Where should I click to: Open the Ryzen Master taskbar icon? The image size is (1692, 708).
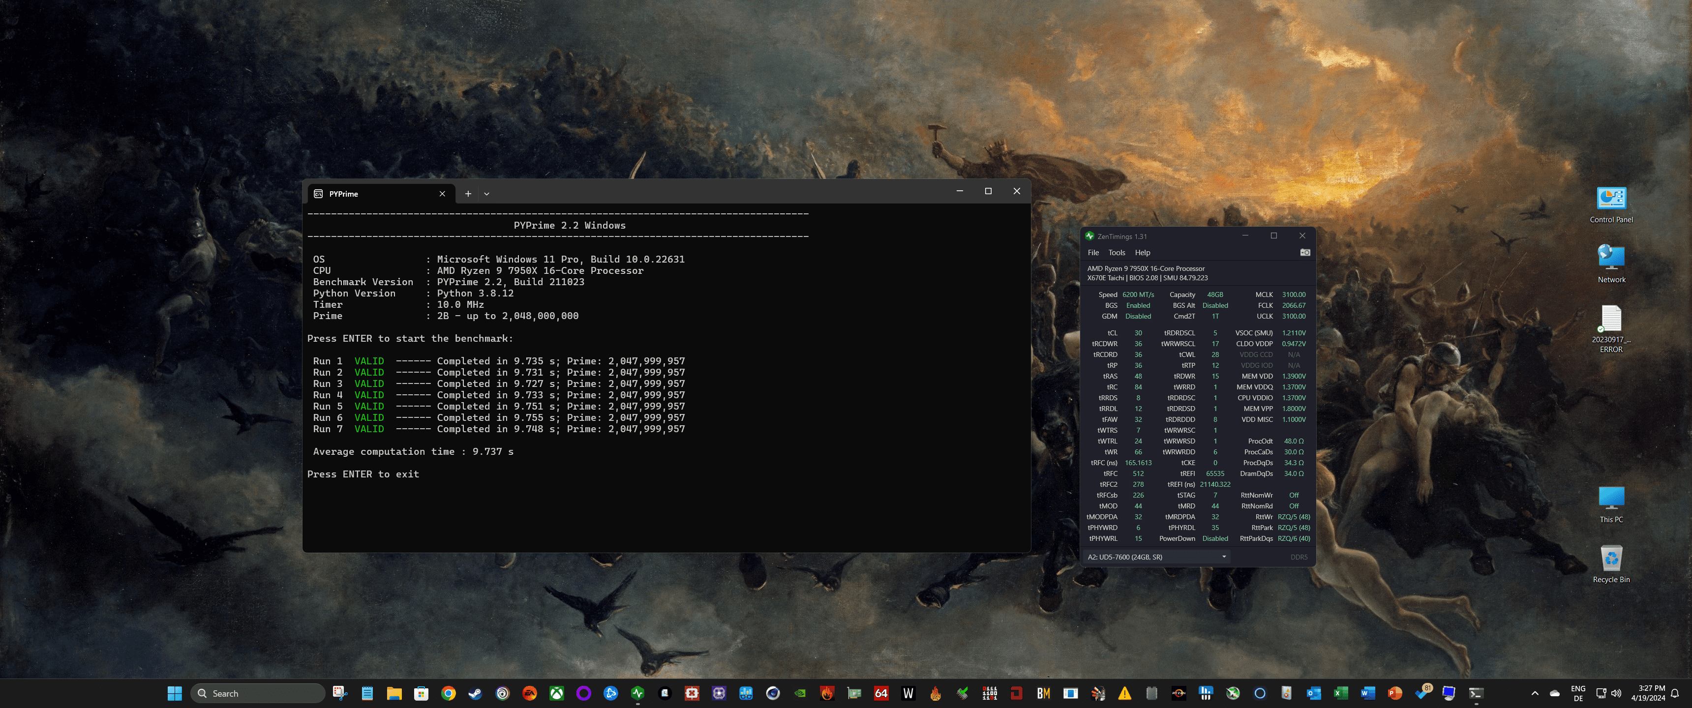[x=1178, y=693]
